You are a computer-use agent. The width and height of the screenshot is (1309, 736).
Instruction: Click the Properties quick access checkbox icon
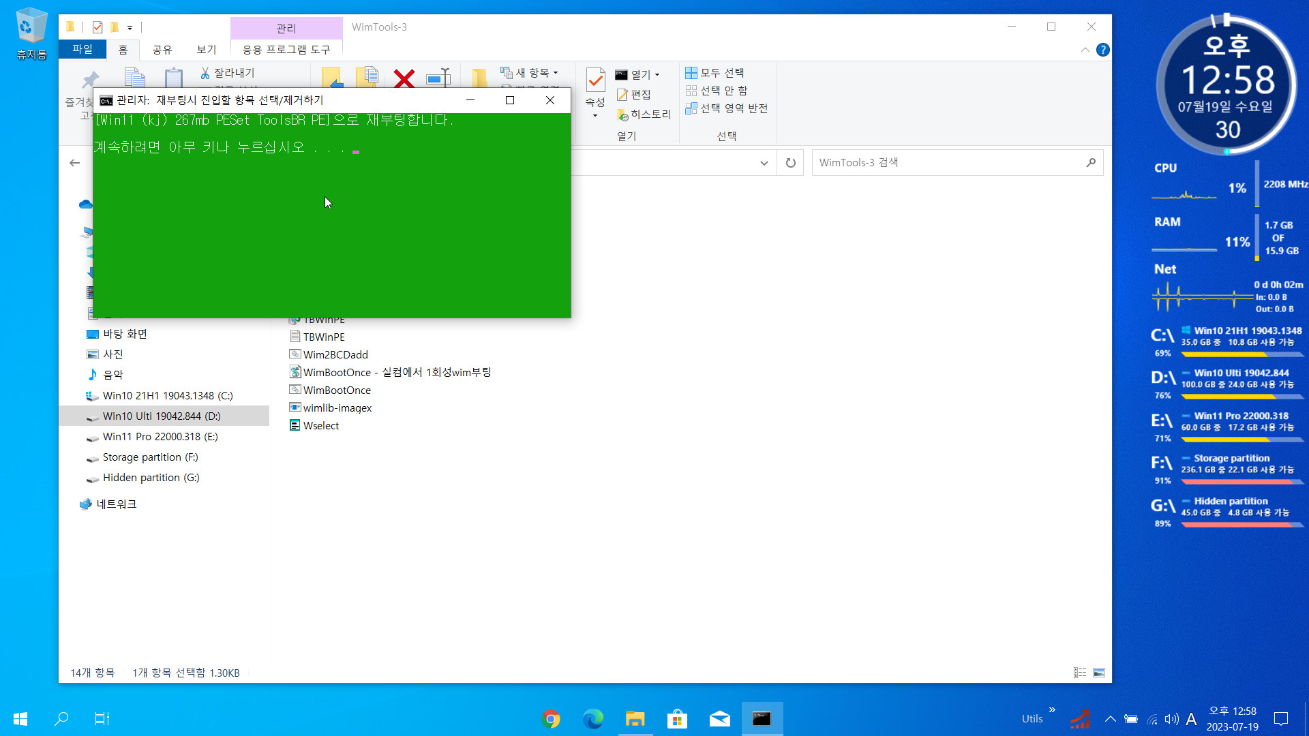pos(97,27)
